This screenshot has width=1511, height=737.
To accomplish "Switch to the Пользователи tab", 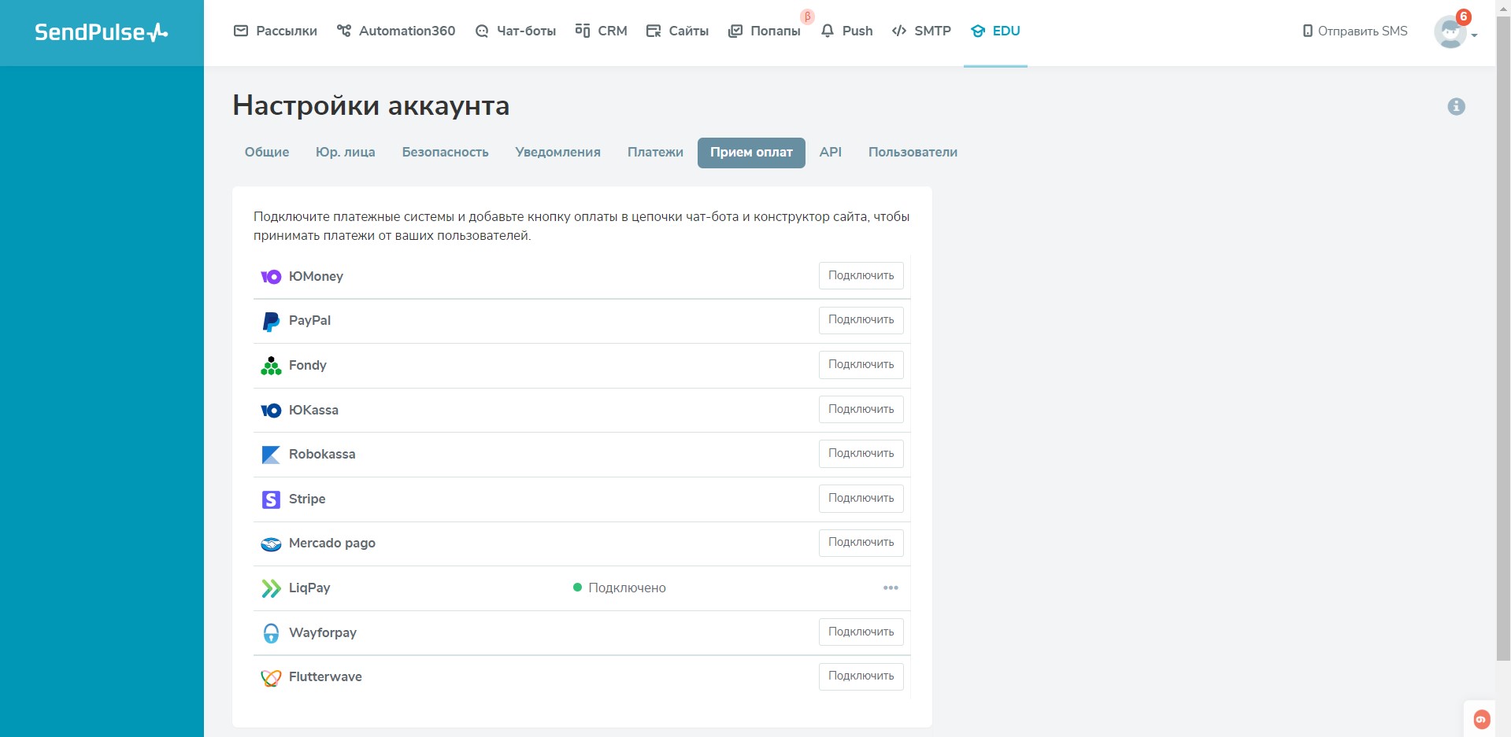I will tap(913, 153).
